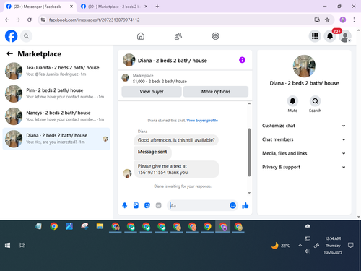Click the Facebook search magnifier icon
The height and width of the screenshot is (271, 361).
[x=26, y=36]
